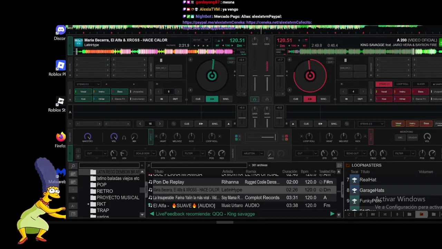
Task: Open the SCALE DOW effect dropdown
Action: point(145,153)
